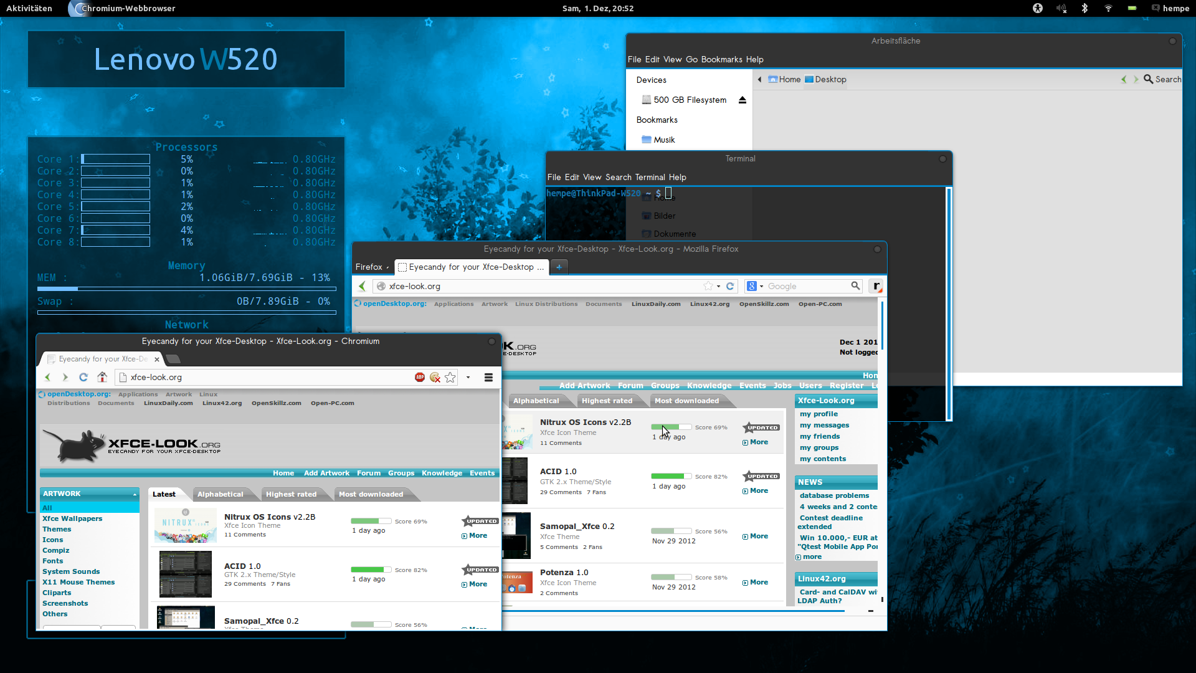Open the Nitrux OS Icons v2.2B link in Chromium

[x=270, y=517]
